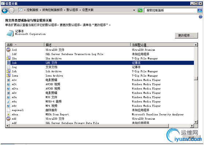Expand the address bar history dropdown

[x=134, y=10]
